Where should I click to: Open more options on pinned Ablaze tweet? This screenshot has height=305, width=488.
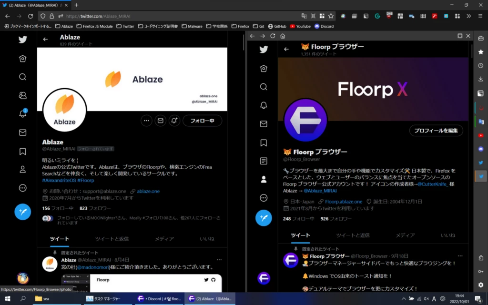coord(219,260)
